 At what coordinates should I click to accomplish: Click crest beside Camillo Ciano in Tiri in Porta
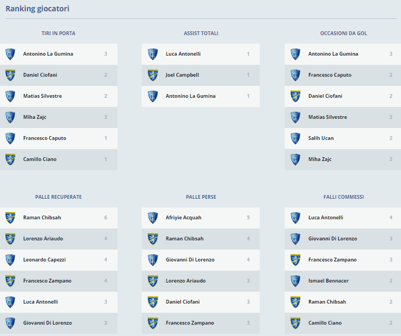tap(10, 159)
